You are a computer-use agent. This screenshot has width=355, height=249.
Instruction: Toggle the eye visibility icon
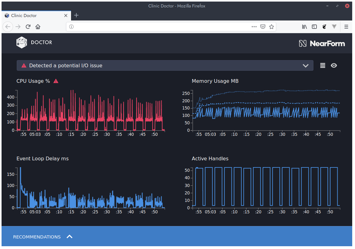tap(334, 66)
